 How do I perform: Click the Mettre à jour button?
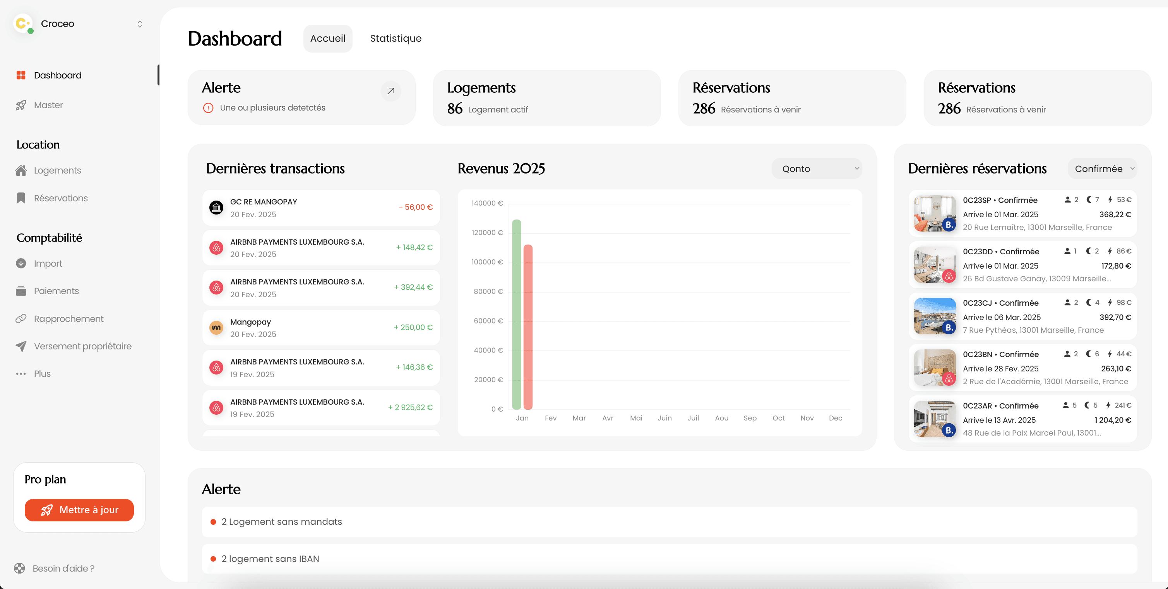pos(79,510)
